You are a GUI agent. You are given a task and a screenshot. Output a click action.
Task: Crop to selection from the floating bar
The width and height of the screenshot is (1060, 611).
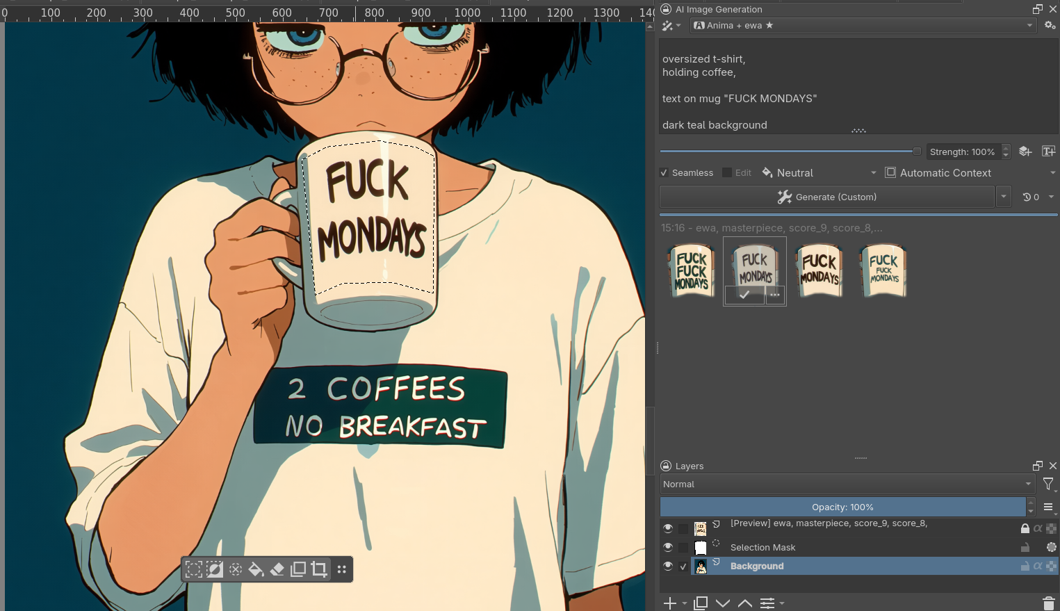point(319,570)
